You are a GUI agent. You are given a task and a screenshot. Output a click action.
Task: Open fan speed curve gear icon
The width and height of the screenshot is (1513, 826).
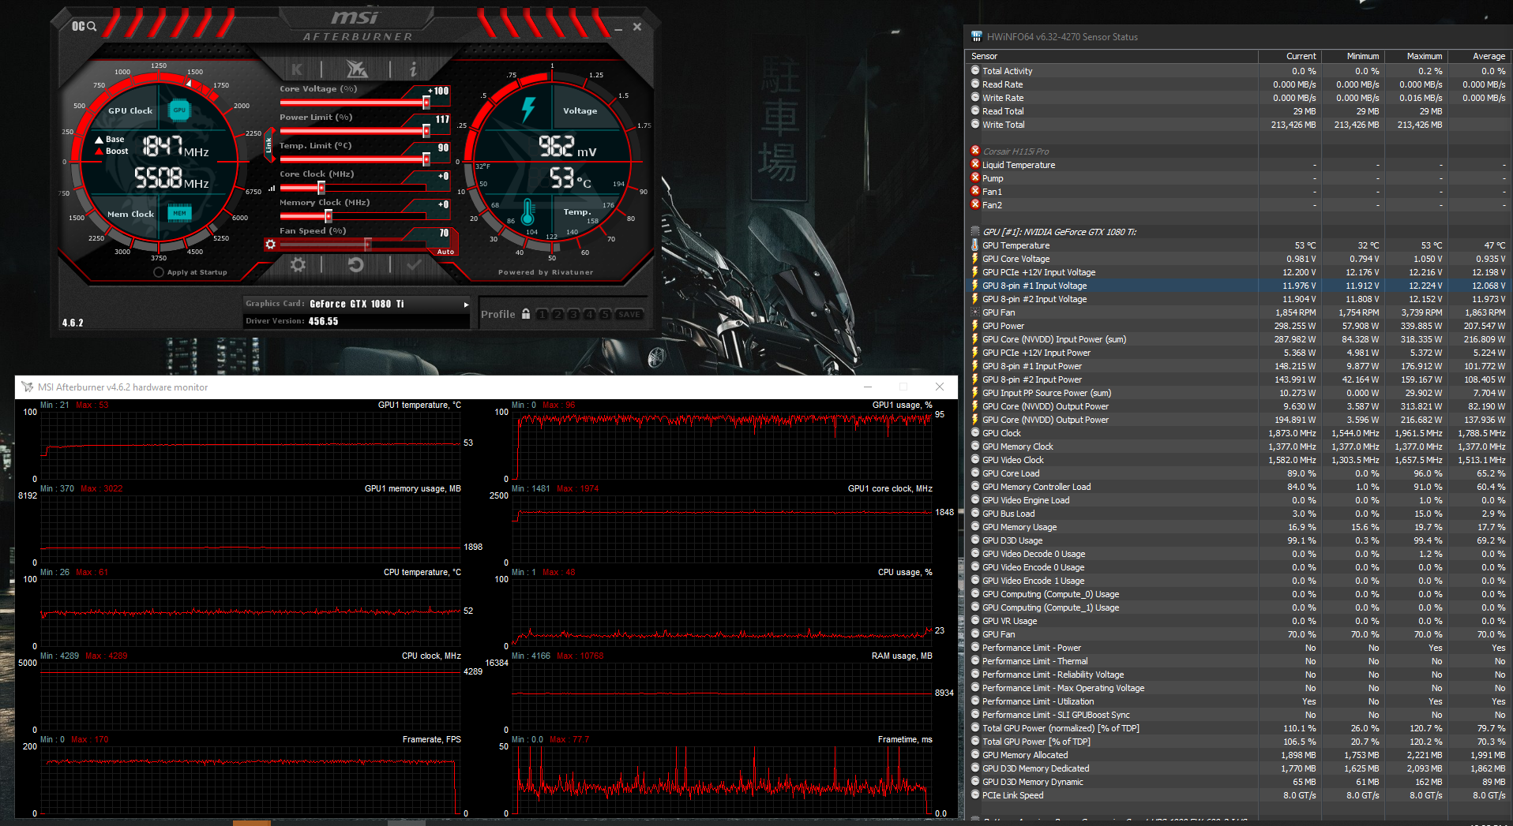click(271, 245)
